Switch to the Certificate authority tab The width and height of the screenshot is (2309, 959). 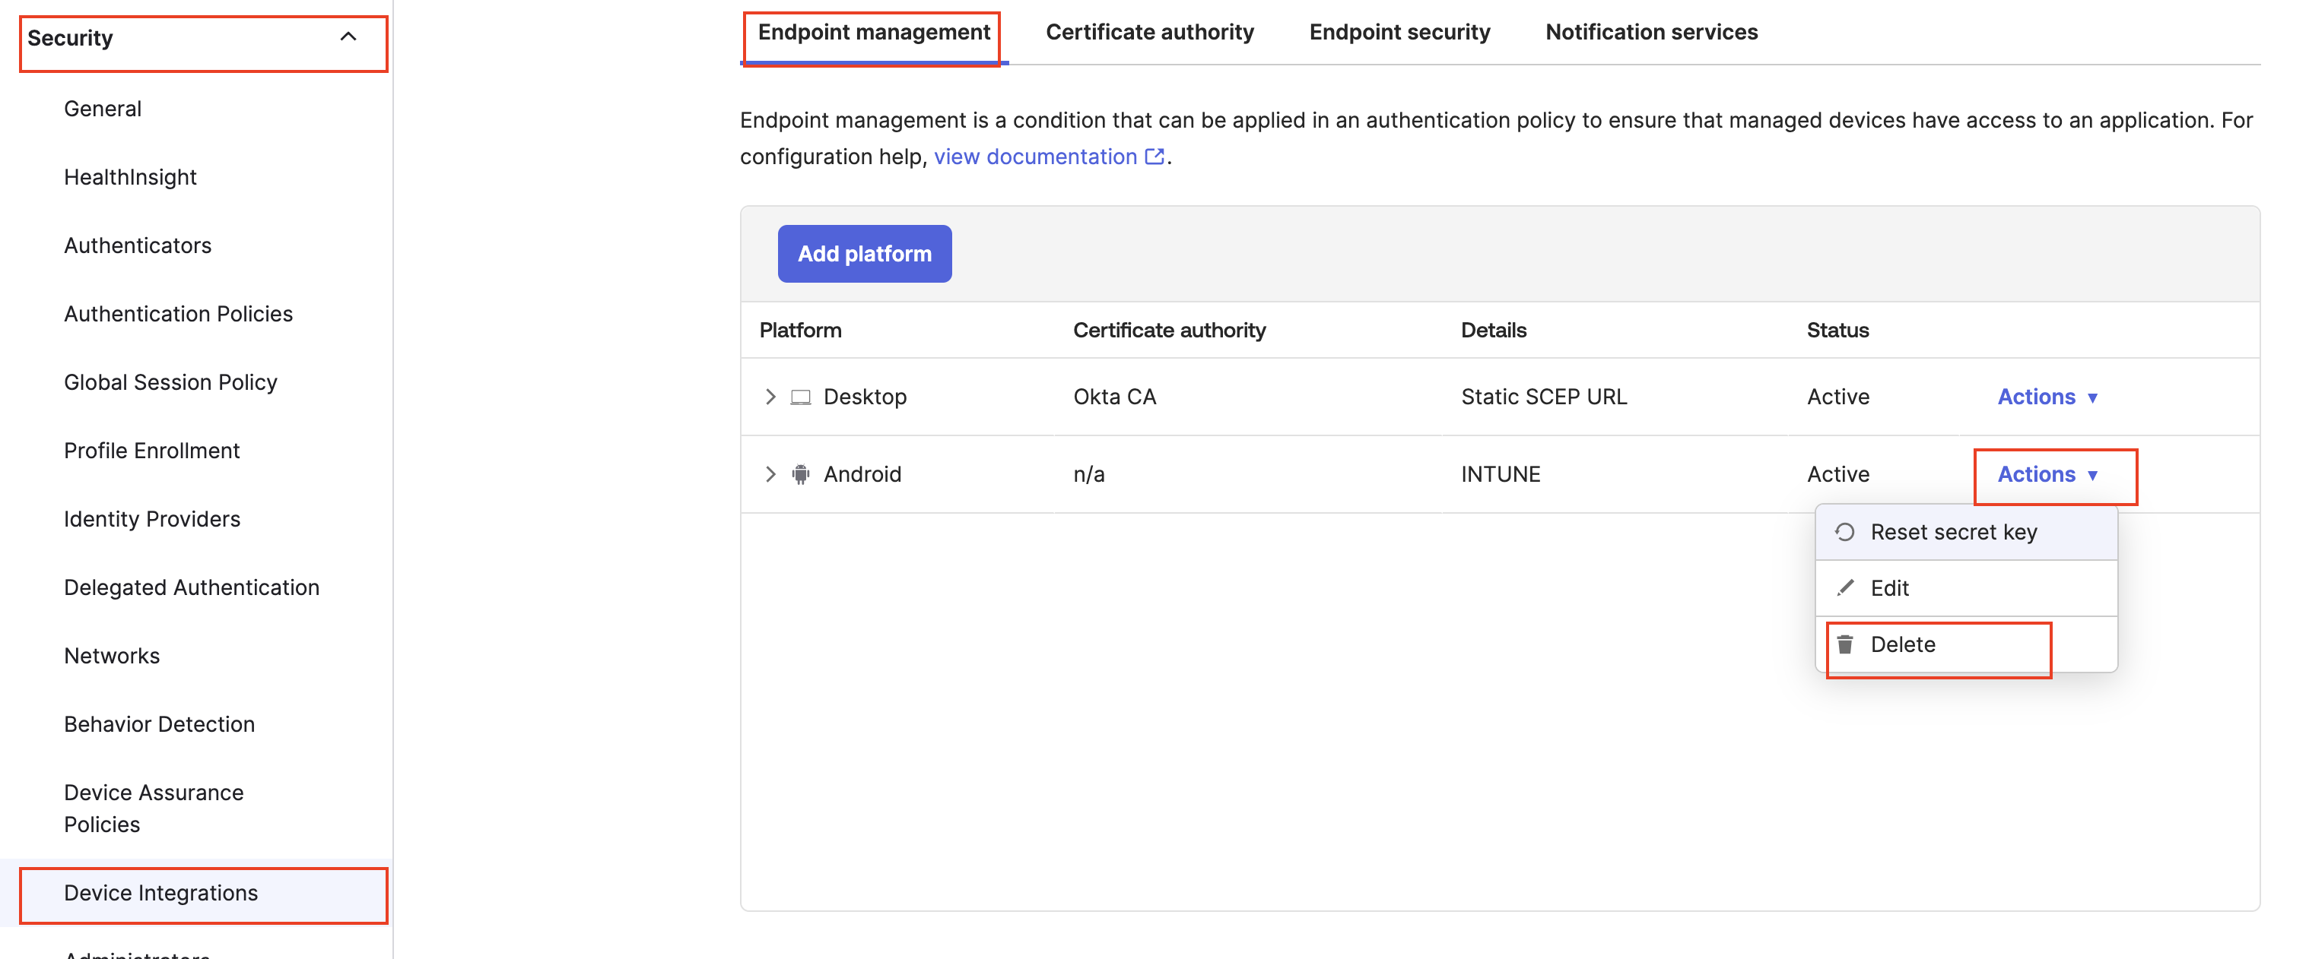[1149, 32]
